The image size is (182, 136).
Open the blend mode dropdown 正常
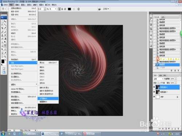[158, 79]
